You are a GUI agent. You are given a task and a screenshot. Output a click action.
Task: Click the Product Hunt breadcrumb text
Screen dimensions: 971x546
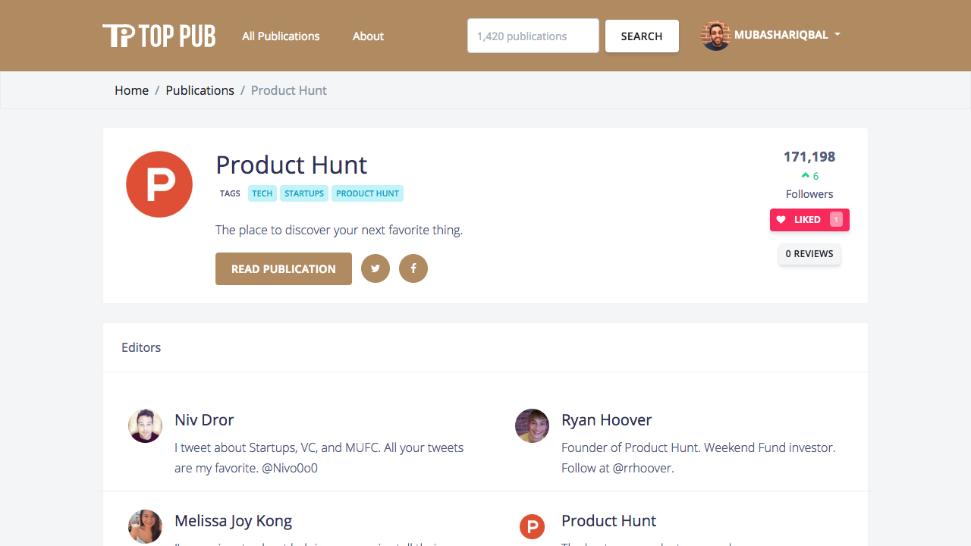pos(289,90)
